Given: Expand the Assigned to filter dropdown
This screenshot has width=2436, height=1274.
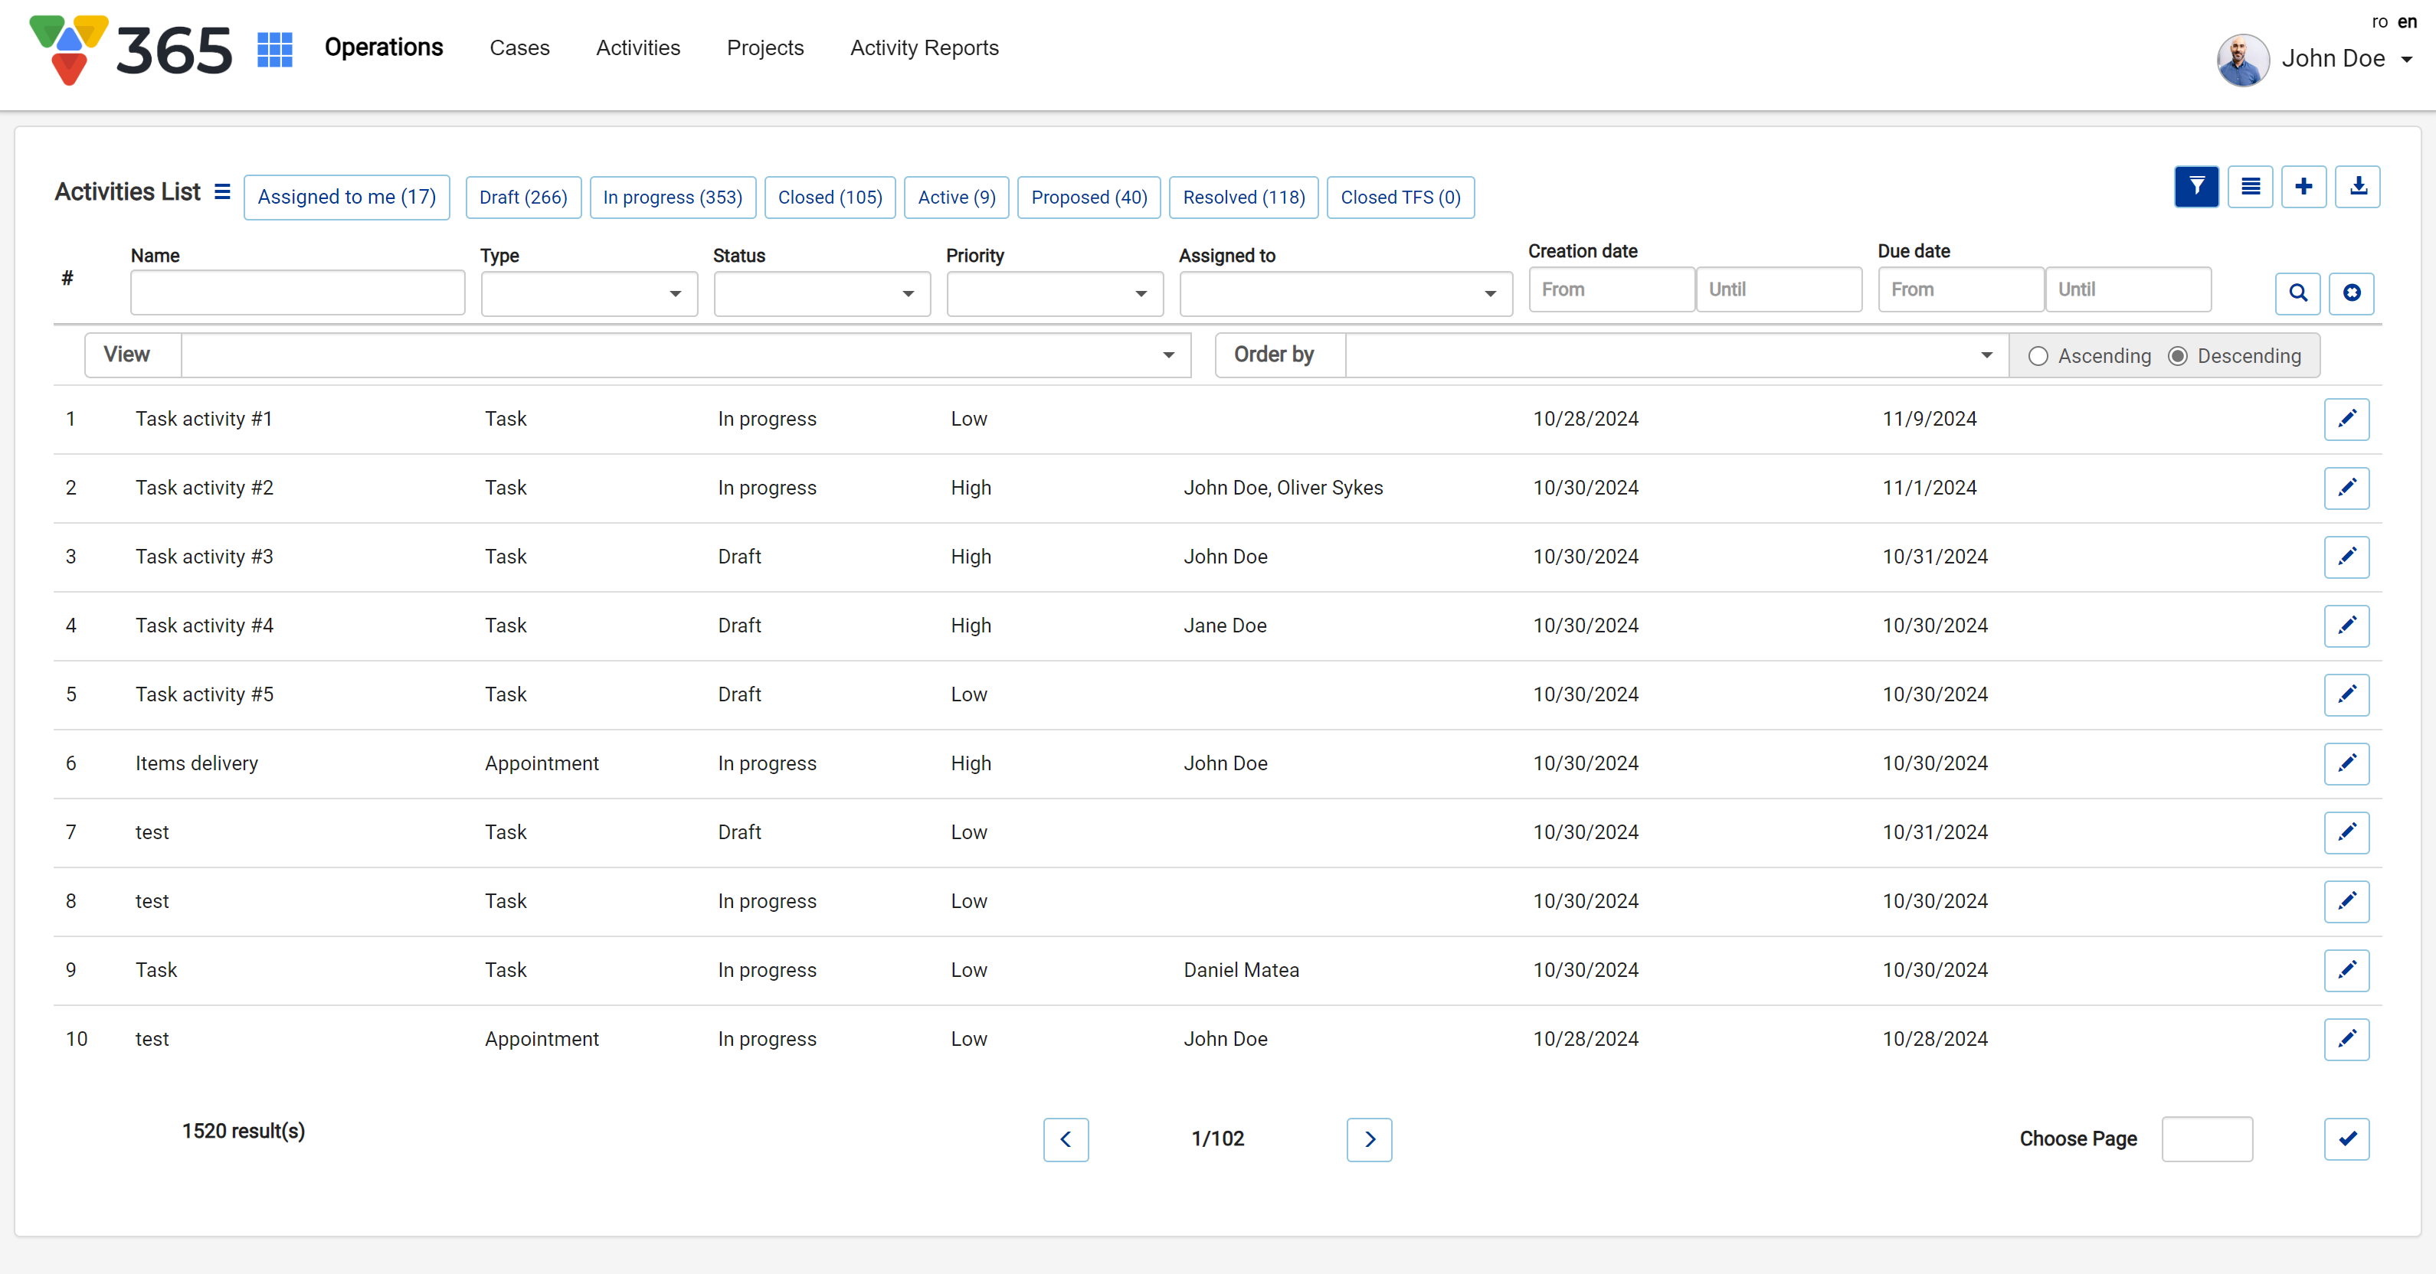Looking at the screenshot, I should point(1344,294).
